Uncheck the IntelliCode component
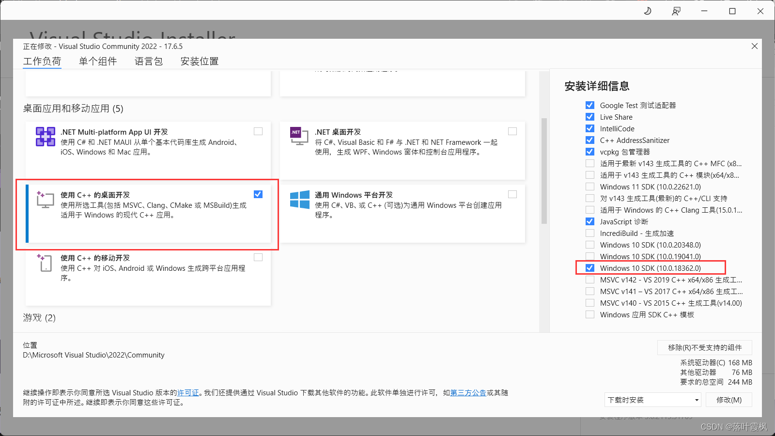Image resolution: width=775 pixels, height=436 pixels. tap(590, 128)
